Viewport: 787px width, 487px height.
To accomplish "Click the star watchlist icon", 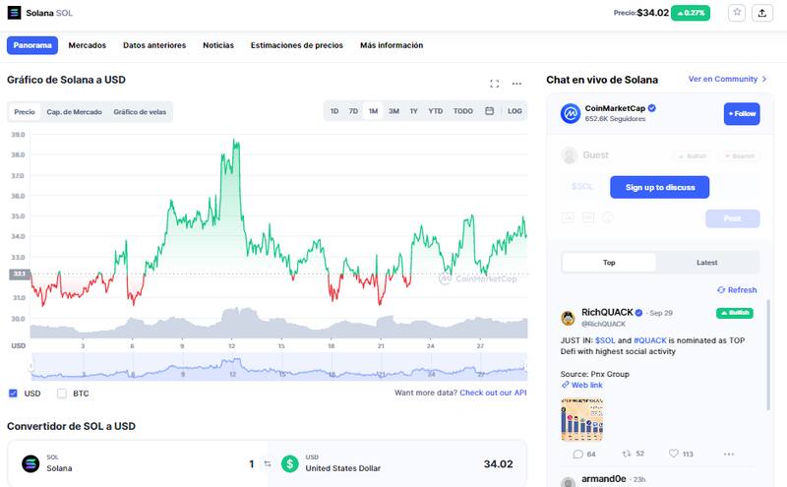I will (x=737, y=13).
